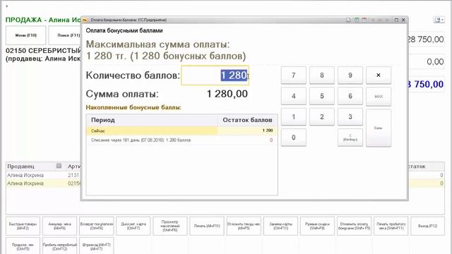Click the calculator icon in dialog titlebar

point(357,20)
